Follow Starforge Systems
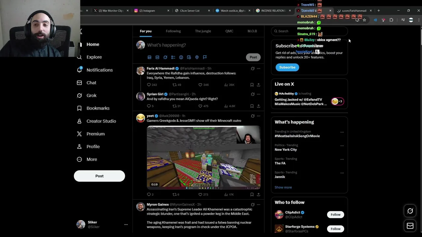 point(336,229)
